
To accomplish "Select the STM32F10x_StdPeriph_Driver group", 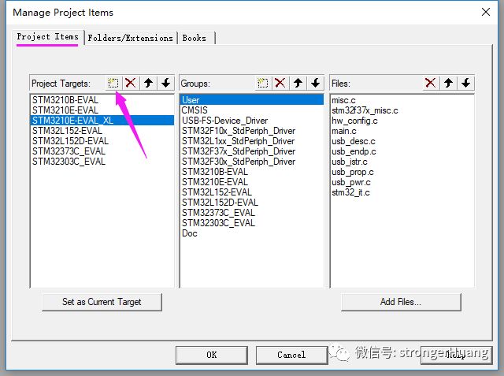I will tap(252, 131).
